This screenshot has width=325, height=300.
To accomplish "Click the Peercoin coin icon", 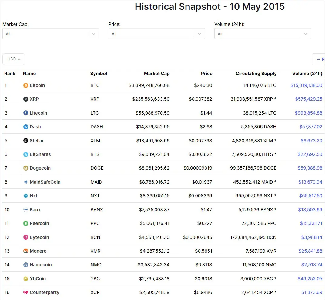I will 26,223.
